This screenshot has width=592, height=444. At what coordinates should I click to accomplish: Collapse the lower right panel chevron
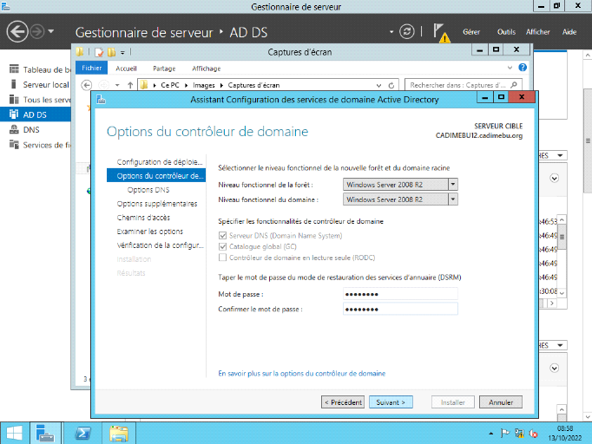pyautogui.click(x=555, y=369)
